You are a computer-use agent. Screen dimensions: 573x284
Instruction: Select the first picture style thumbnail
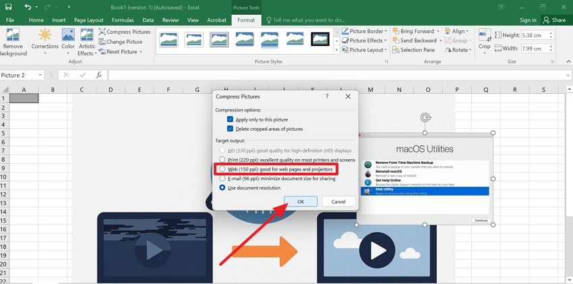[169, 38]
